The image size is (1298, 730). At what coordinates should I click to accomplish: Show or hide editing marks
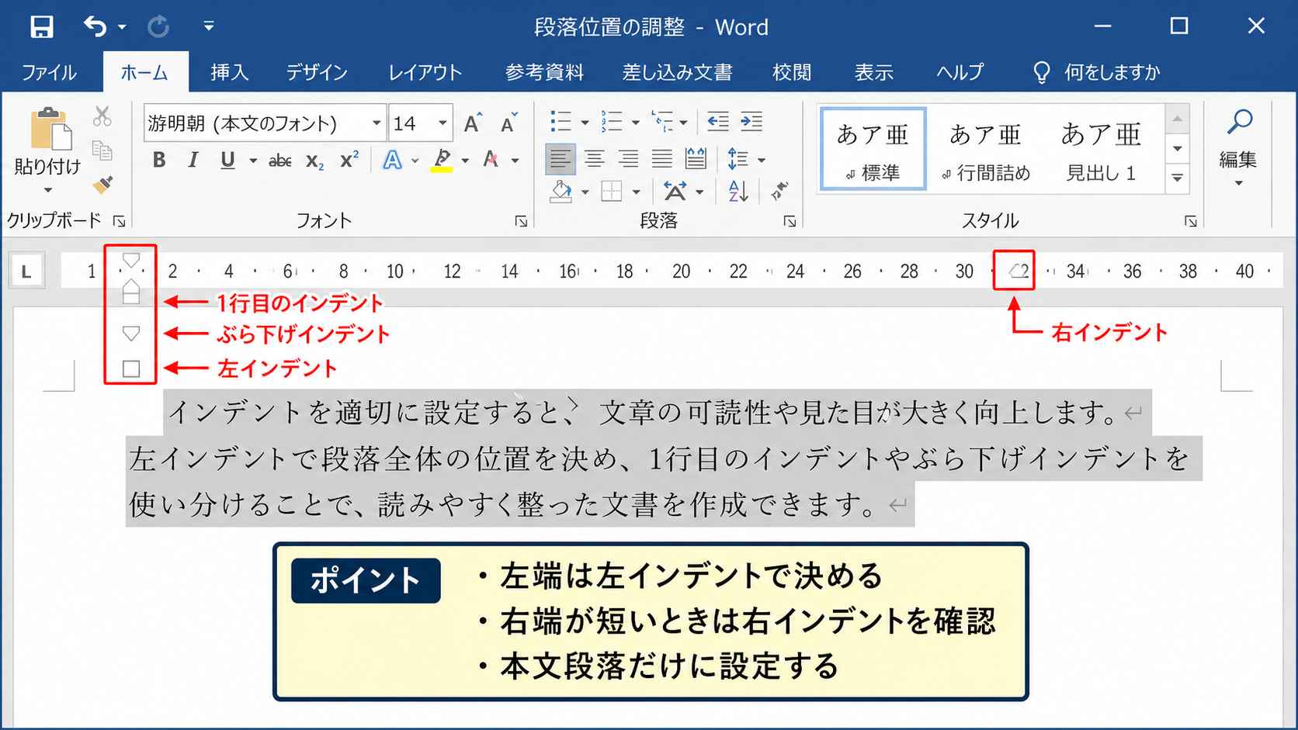click(x=779, y=191)
